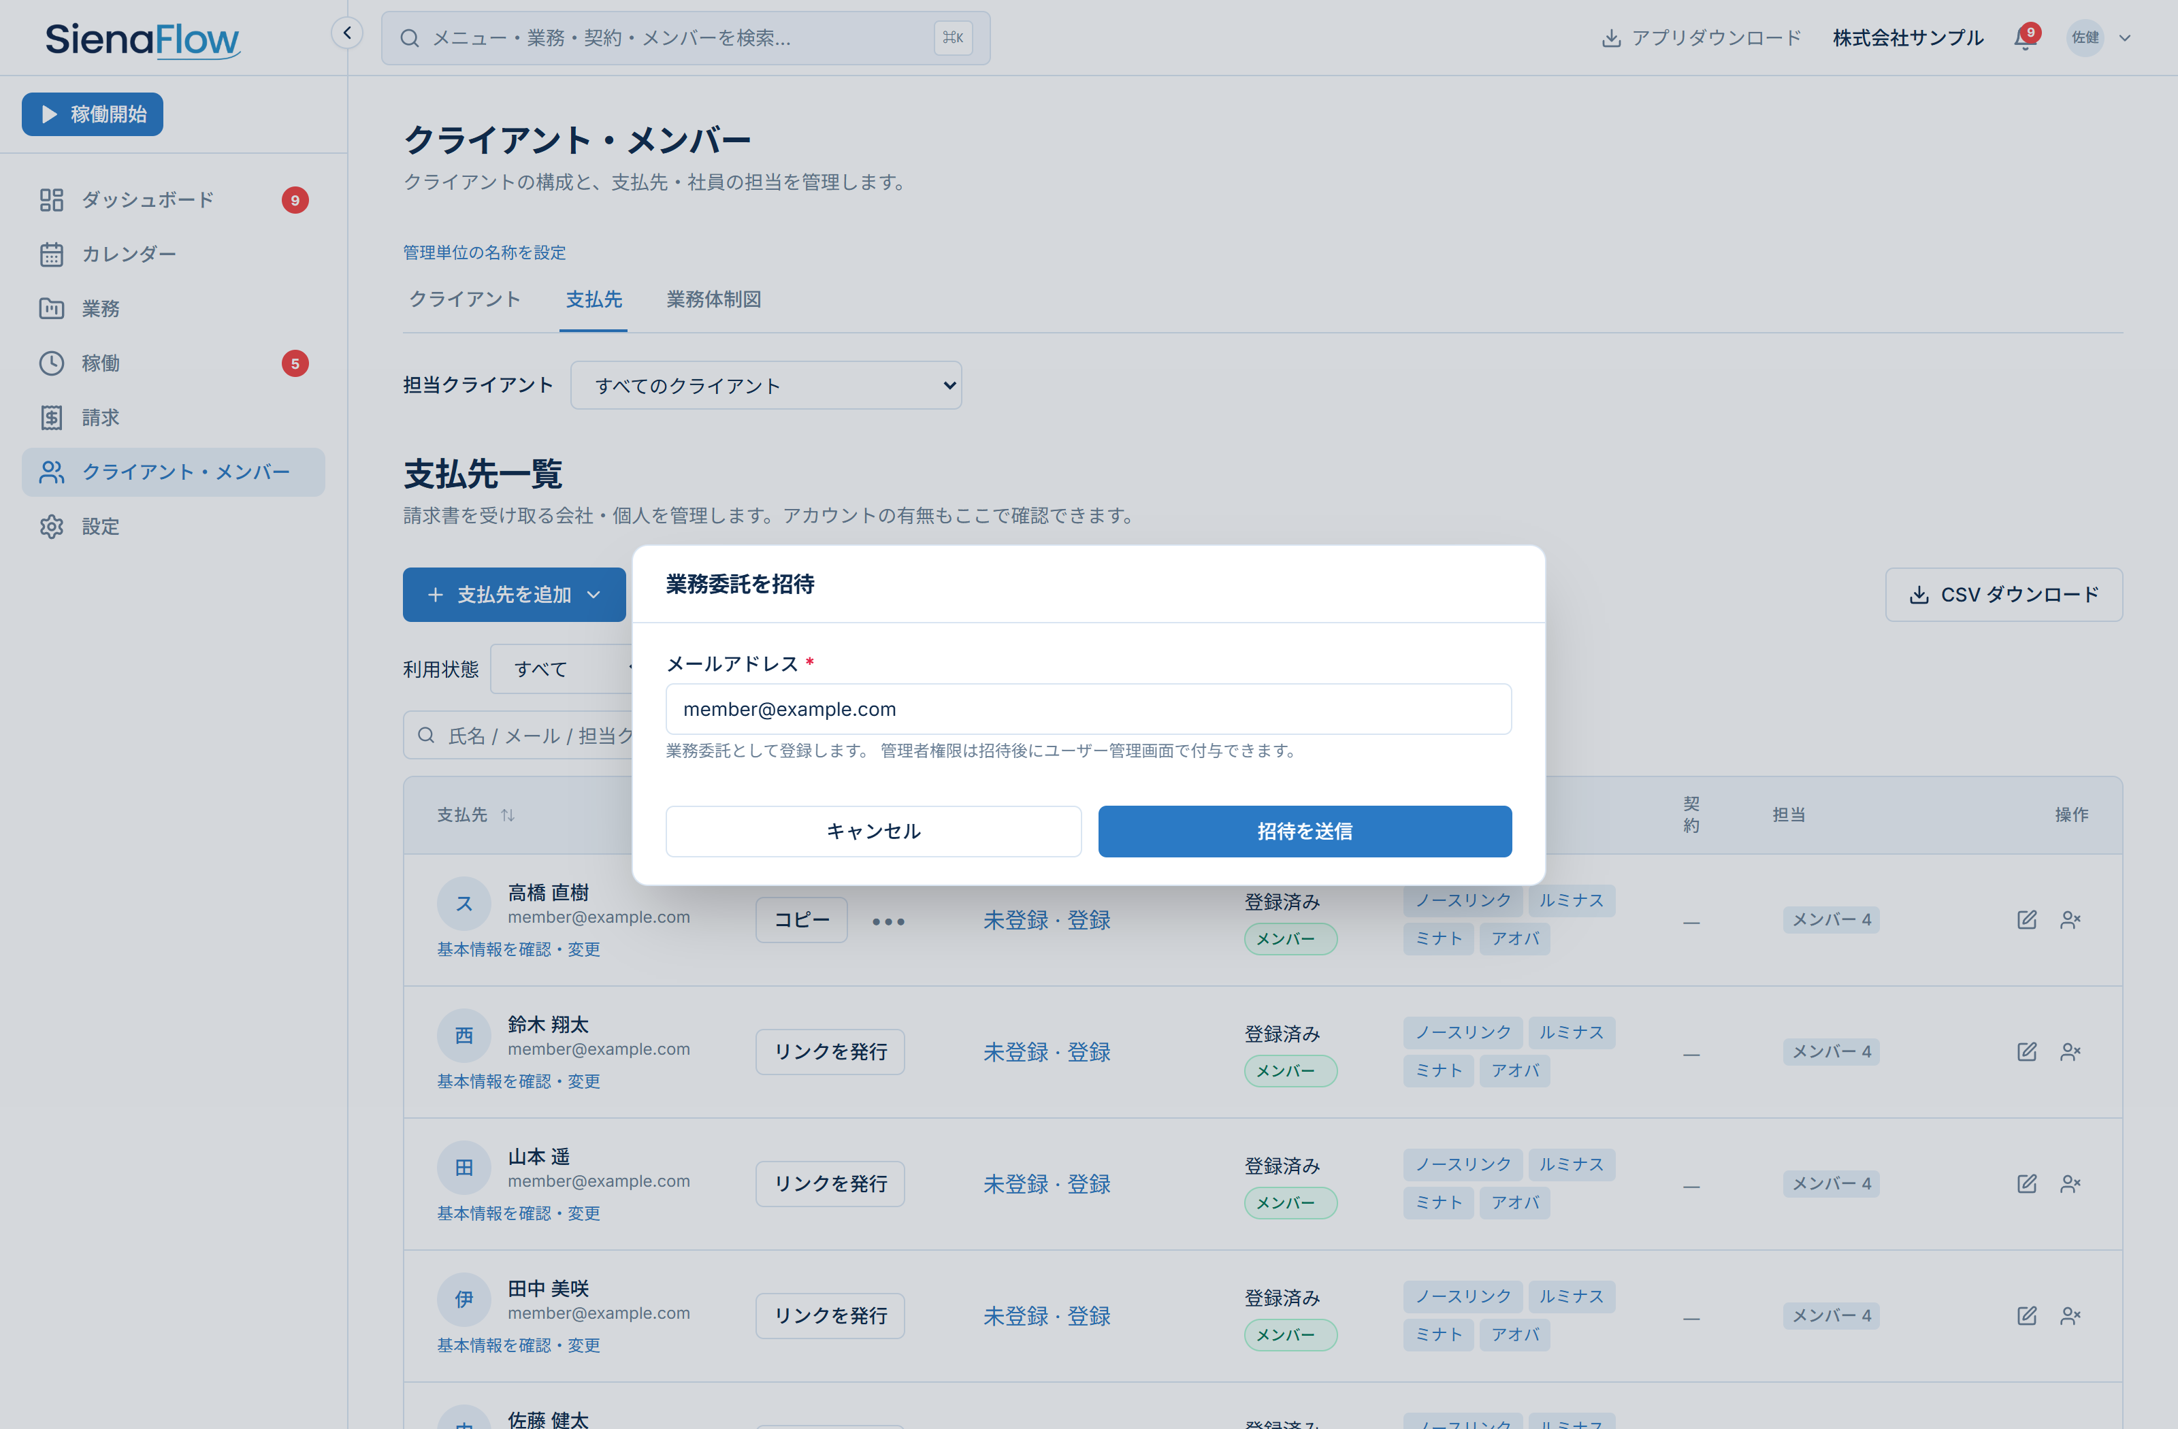The height and width of the screenshot is (1429, 2178).
Task: Click ルミナス tag in 田中 美咲 row
Action: point(1572,1296)
